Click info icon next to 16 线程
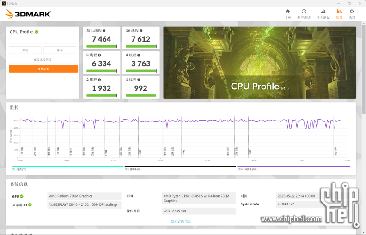Screen dimensions: 366x235 (x=141, y=31)
